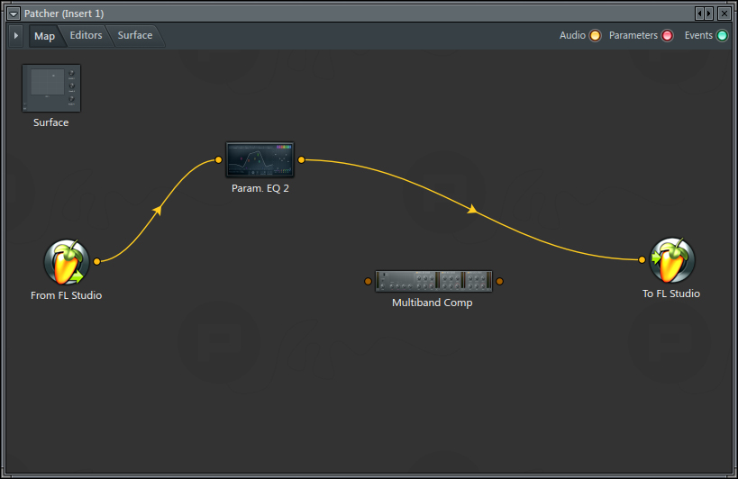Switch to the Map tab

point(45,36)
